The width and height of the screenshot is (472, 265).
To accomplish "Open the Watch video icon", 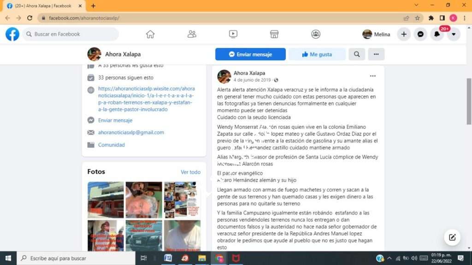I will point(233,34).
